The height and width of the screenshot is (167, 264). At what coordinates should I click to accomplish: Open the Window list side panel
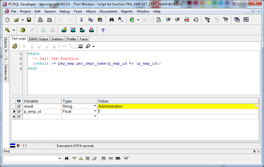6,73
